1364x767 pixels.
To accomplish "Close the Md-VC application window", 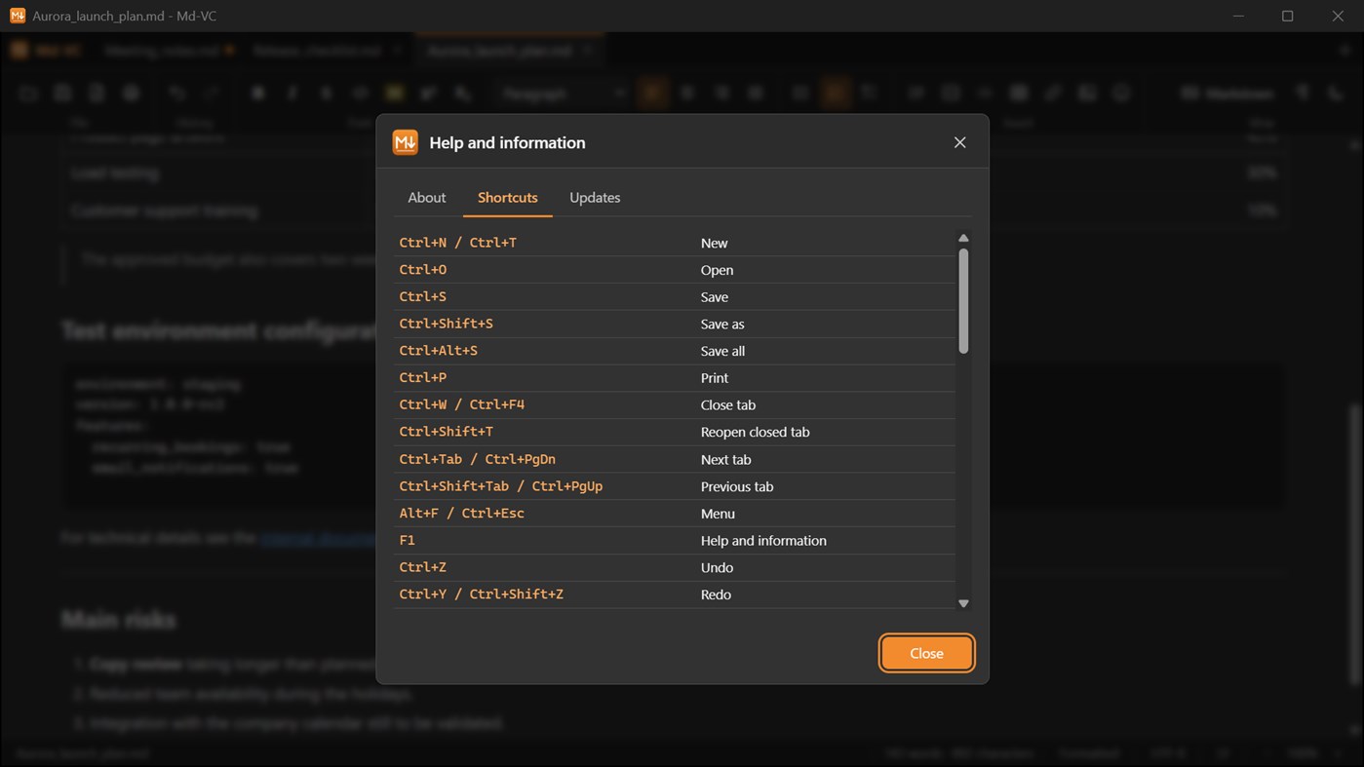I will [x=1338, y=16].
